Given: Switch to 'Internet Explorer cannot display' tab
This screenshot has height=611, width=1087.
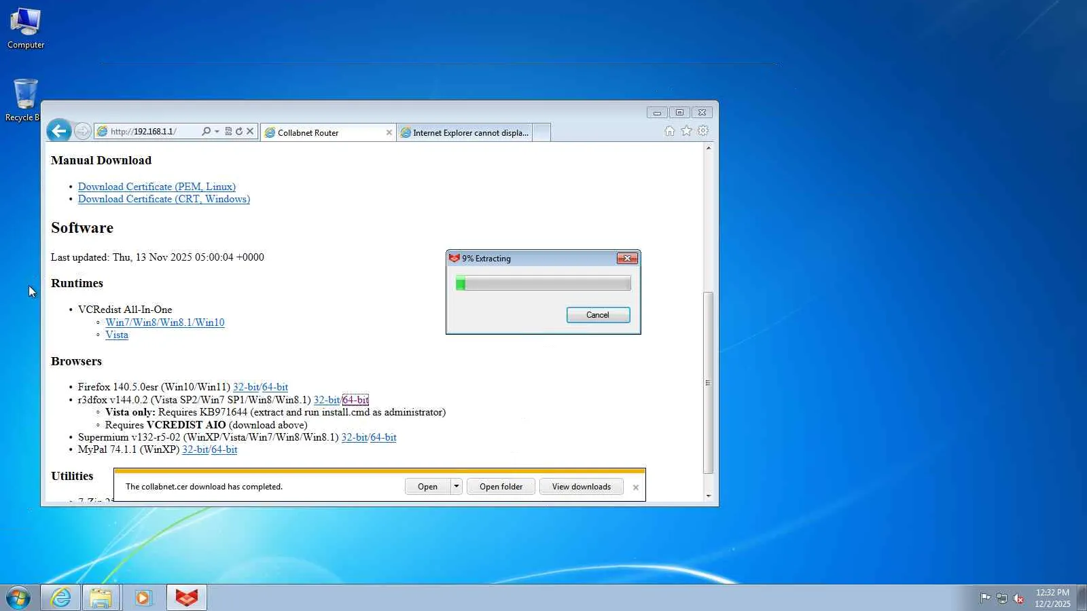Looking at the screenshot, I should pos(465,132).
